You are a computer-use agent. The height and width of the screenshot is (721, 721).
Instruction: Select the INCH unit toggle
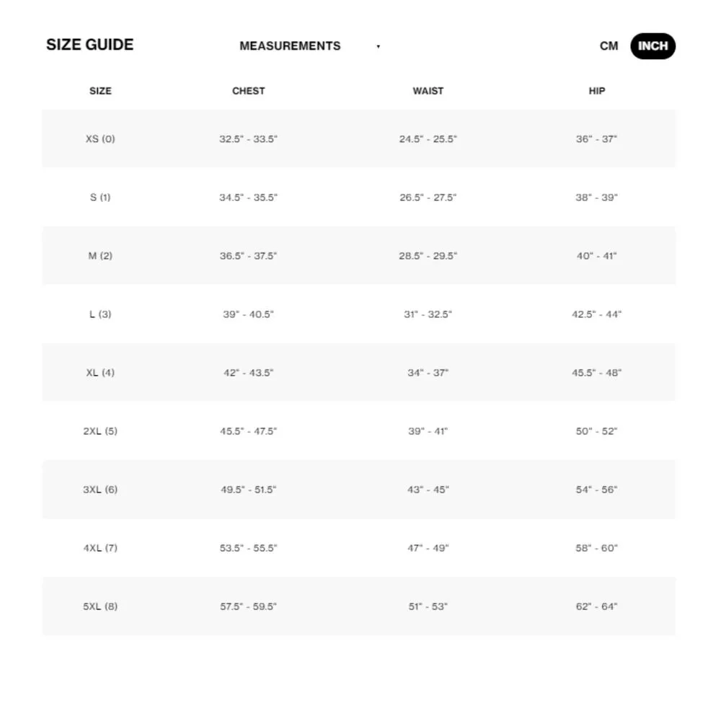coord(653,46)
